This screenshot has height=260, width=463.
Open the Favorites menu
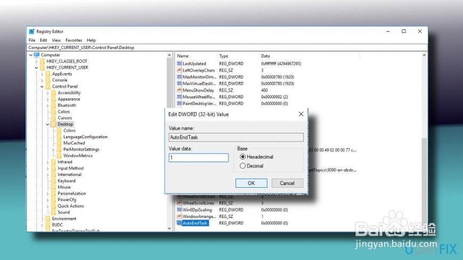(x=74, y=40)
